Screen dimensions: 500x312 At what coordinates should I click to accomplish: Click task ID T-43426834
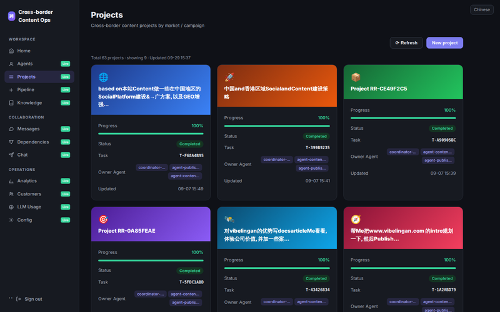(x=317, y=290)
